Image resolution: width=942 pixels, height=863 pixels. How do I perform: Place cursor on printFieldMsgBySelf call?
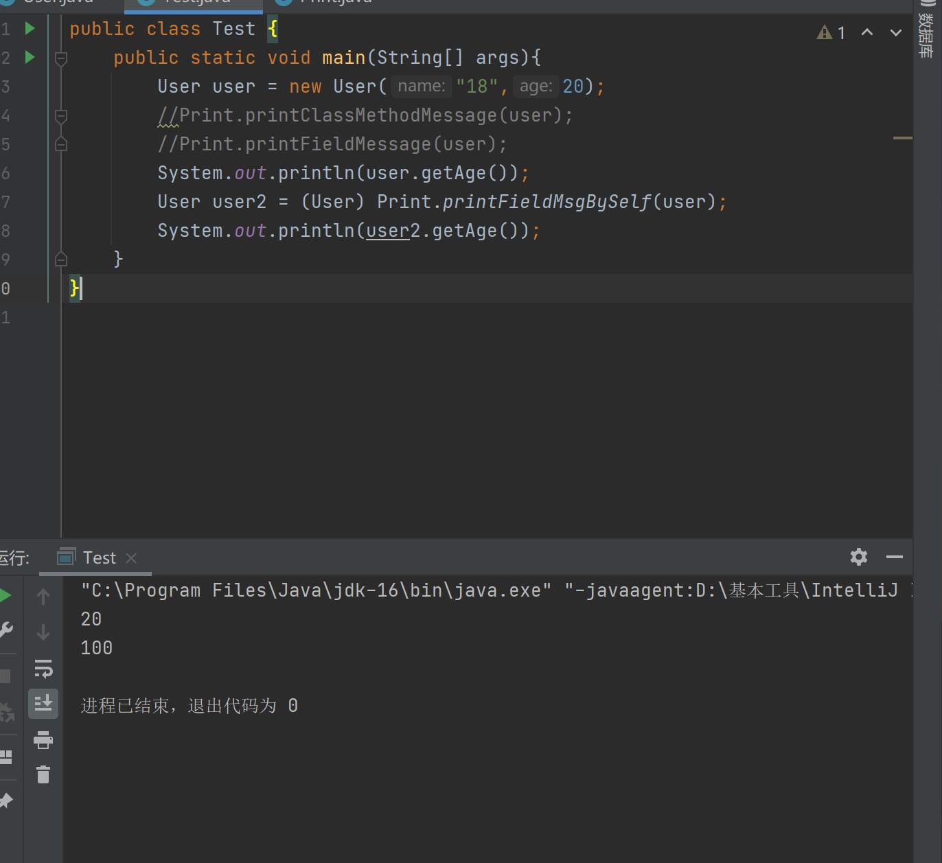click(547, 202)
